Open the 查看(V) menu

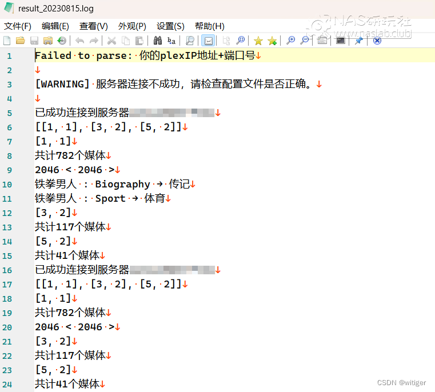click(x=94, y=26)
